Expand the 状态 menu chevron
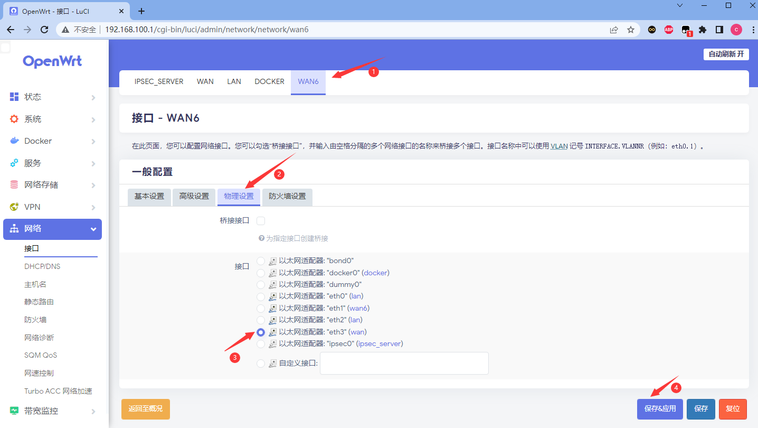 click(x=93, y=97)
